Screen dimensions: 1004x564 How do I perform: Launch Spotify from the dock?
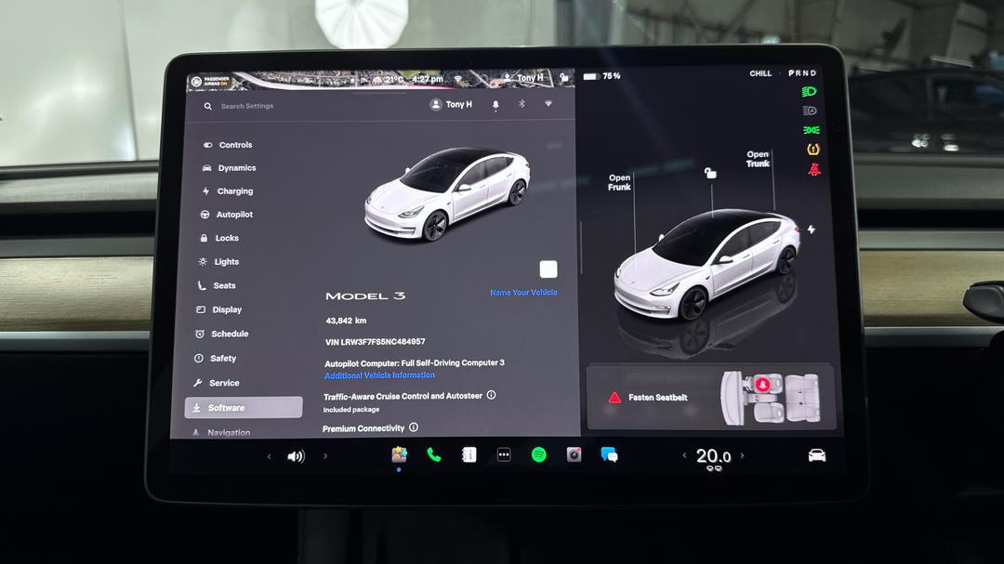click(539, 454)
